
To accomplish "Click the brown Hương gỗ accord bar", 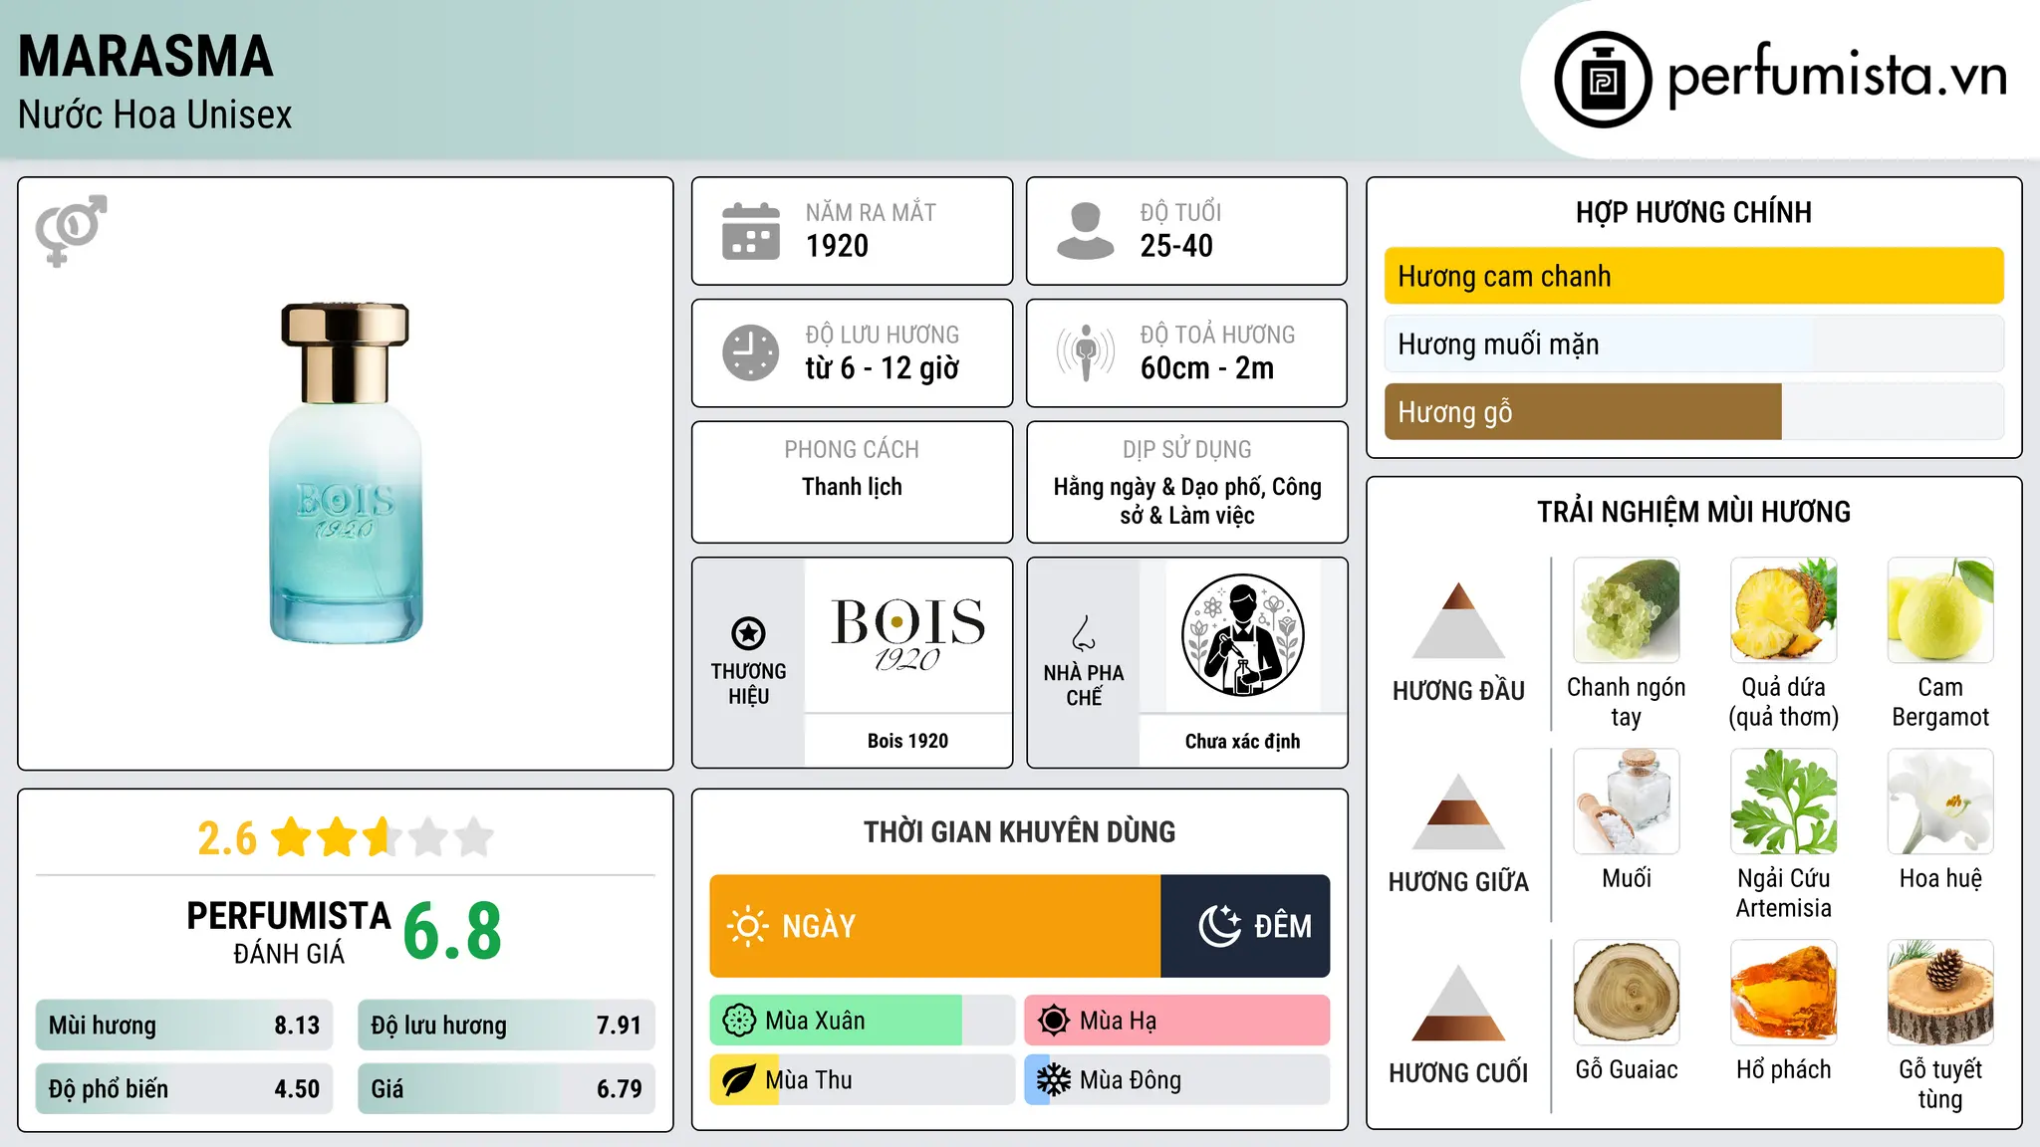I will coord(1693,411).
